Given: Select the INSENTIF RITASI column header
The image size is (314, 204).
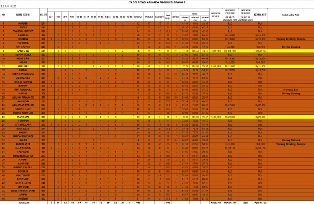Looking at the screenshot, I should (x=216, y=15).
